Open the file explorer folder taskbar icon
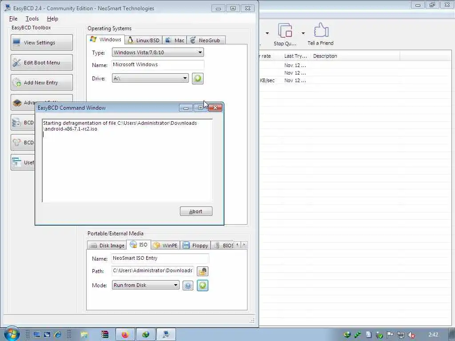 (84, 335)
